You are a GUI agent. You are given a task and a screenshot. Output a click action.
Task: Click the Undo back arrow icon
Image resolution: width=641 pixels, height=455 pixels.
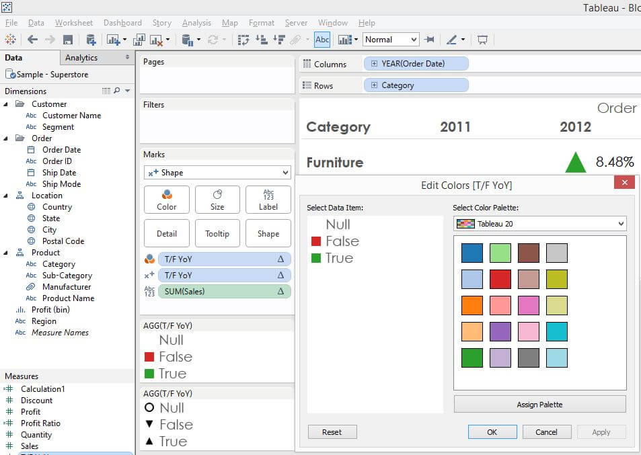click(x=32, y=40)
